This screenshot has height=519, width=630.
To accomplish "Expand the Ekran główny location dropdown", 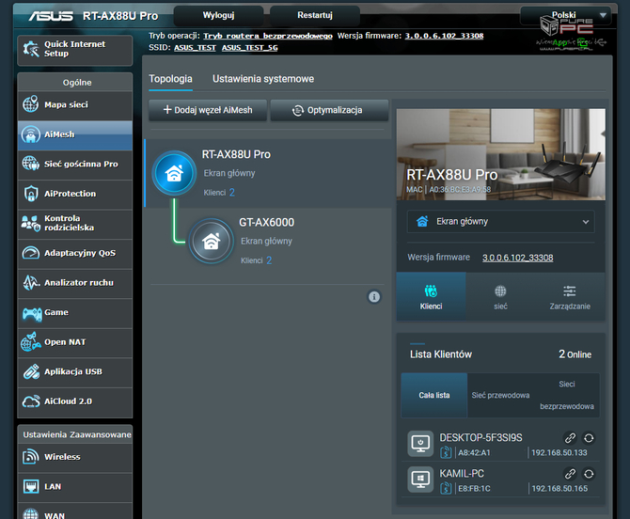I will coord(501,222).
